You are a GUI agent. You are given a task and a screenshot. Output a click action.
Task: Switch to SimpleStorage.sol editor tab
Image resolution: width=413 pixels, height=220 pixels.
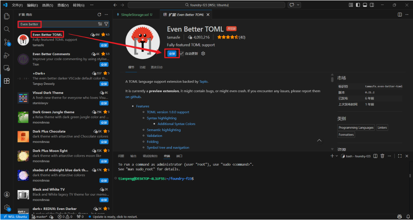[136, 15]
